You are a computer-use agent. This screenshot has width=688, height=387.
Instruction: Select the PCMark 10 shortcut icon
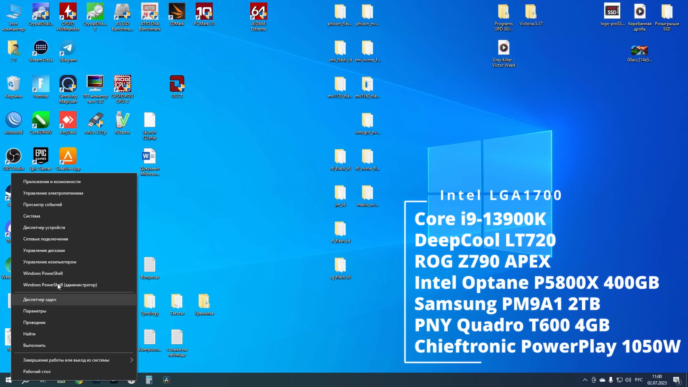tap(204, 13)
